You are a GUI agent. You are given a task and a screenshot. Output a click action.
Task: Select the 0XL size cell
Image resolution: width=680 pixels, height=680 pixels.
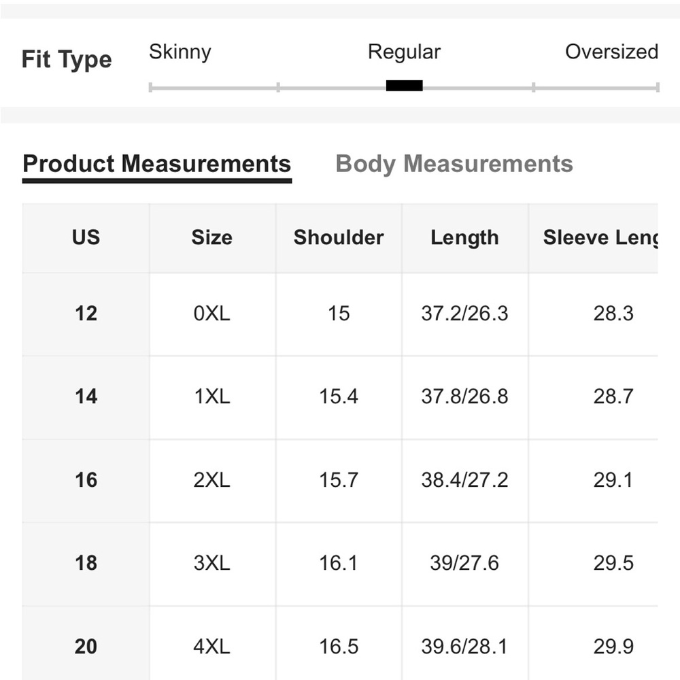(212, 313)
